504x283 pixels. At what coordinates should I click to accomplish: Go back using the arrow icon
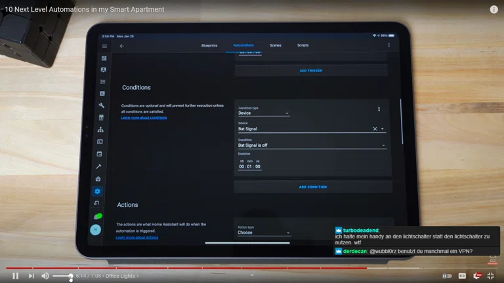[121, 46]
